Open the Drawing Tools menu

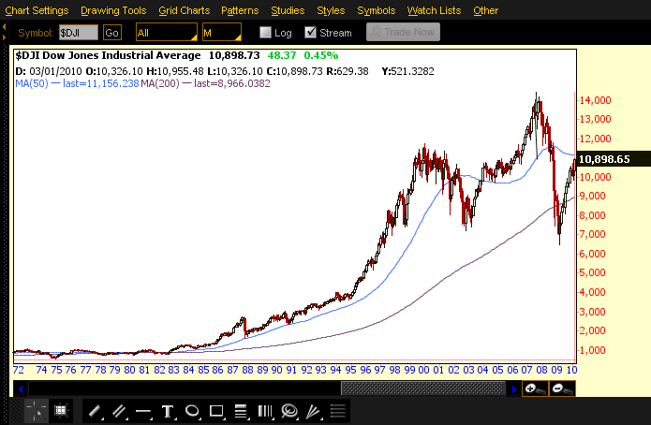pos(113,10)
